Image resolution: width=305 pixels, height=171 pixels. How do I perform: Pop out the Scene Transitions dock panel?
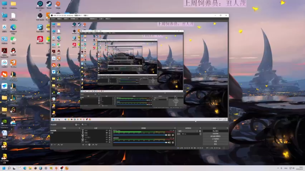point(201,128)
